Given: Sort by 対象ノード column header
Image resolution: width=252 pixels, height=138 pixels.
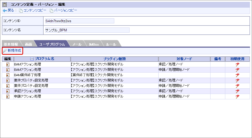Looking at the screenshot, I should (184, 59).
